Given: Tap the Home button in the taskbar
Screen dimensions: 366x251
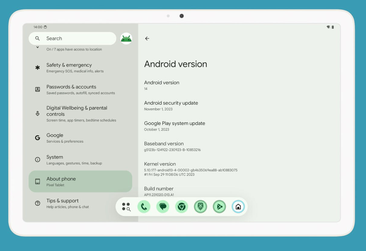Looking at the screenshot, I should (x=238, y=206).
